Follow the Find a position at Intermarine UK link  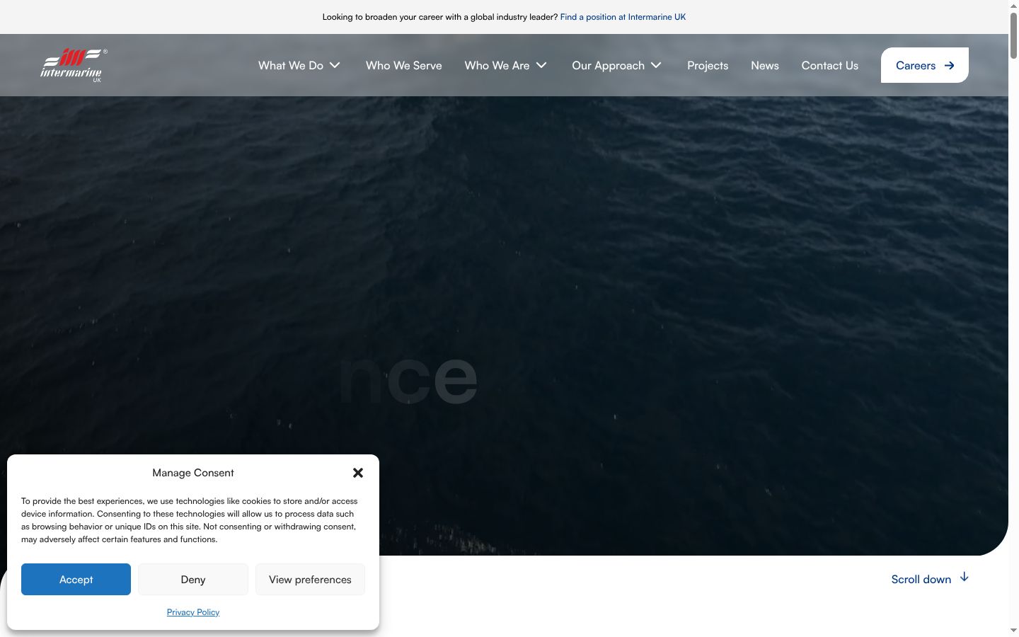pos(623,17)
